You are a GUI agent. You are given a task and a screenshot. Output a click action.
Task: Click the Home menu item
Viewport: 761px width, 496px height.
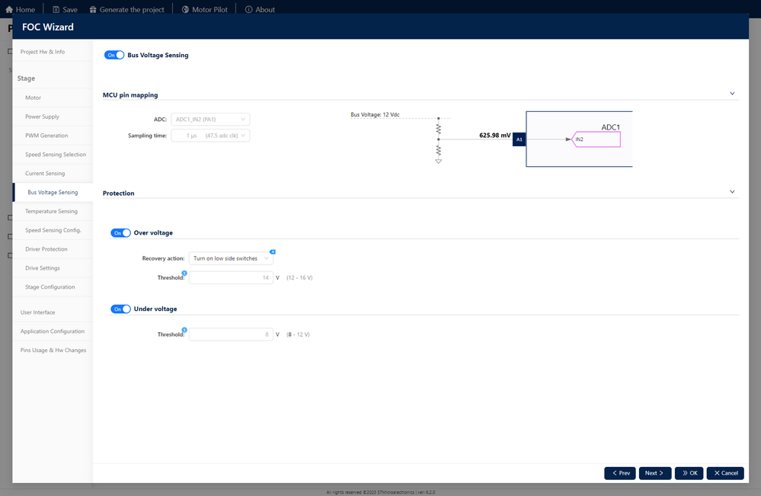pyautogui.click(x=21, y=10)
